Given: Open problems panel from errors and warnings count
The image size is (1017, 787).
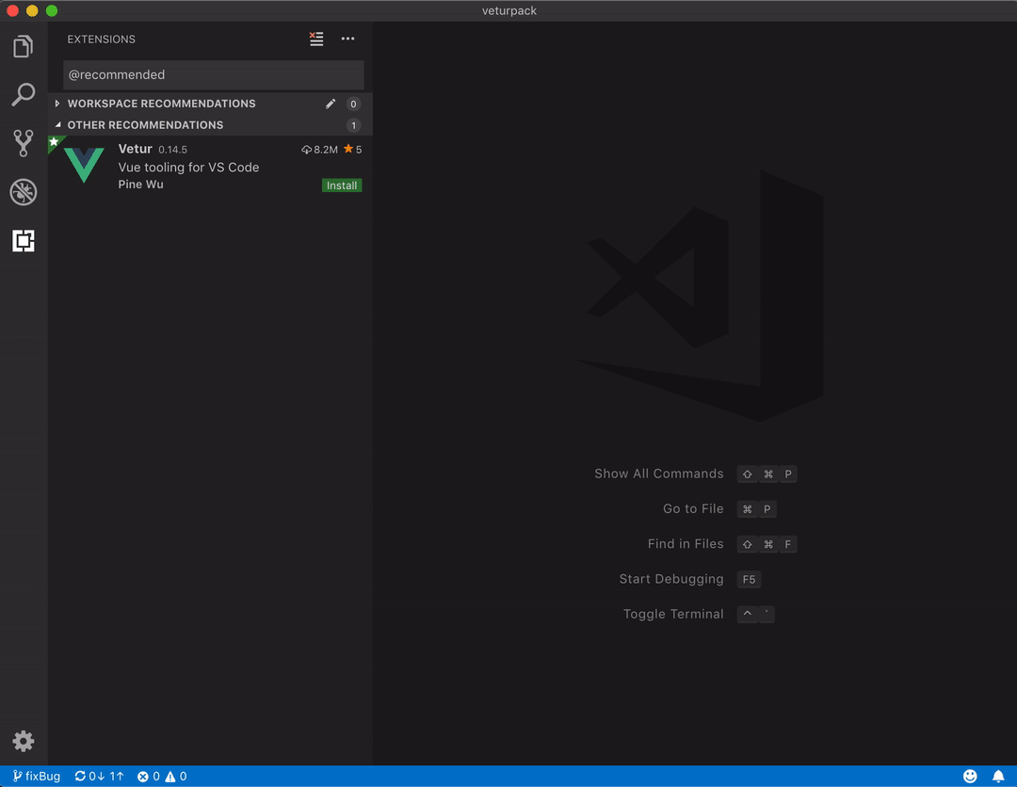Looking at the screenshot, I should click(162, 777).
